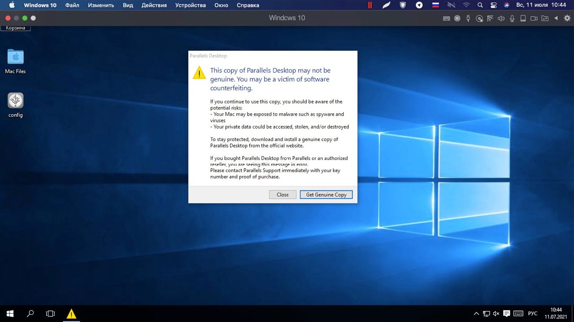This screenshot has width=574, height=322.
Task: Open the Windows Start menu
Action: click(10, 313)
